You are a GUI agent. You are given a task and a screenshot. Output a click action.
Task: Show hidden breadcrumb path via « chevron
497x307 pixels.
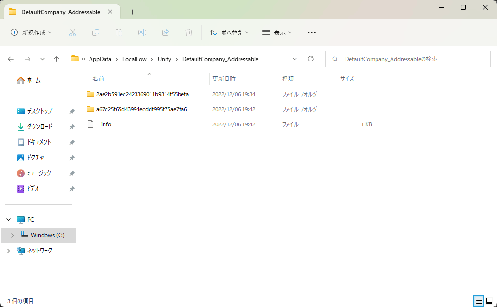[83, 59]
